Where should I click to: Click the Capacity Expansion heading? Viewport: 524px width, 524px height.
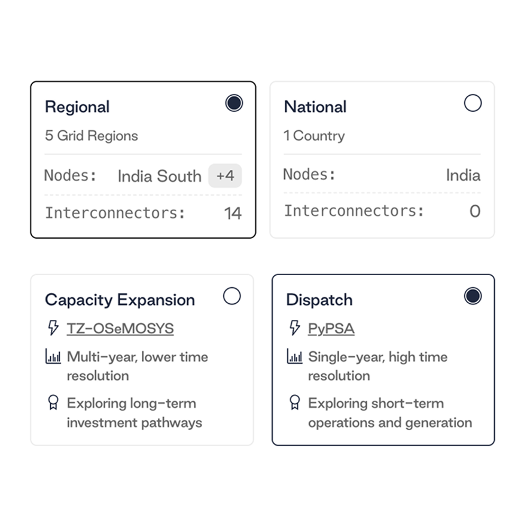(x=120, y=300)
